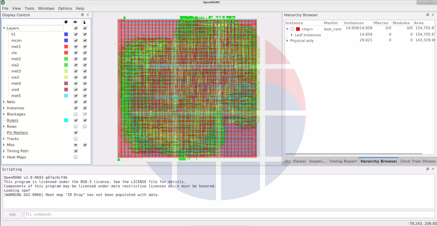Expand the Timing Path group
Screen dimensions: 437x226
4,151
